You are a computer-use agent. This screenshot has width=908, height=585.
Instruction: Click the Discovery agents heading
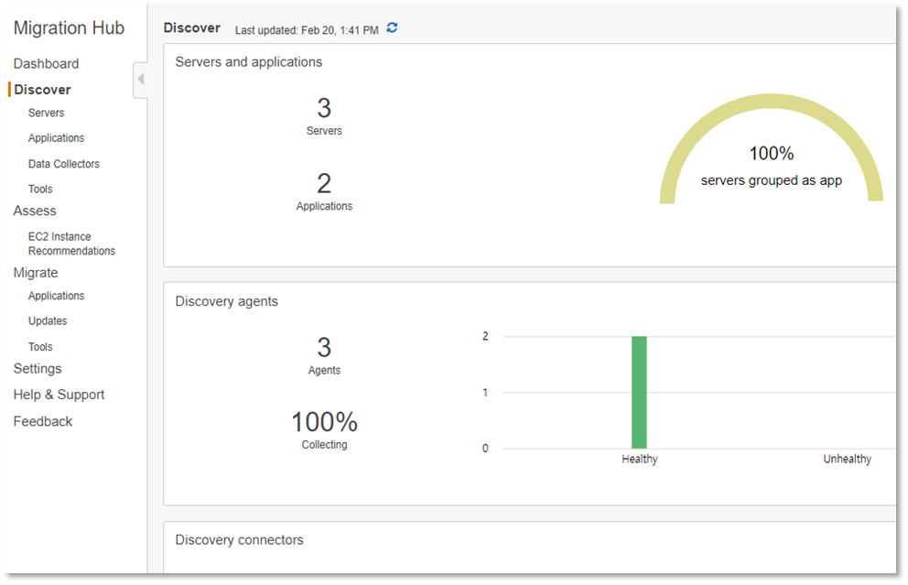coord(227,302)
